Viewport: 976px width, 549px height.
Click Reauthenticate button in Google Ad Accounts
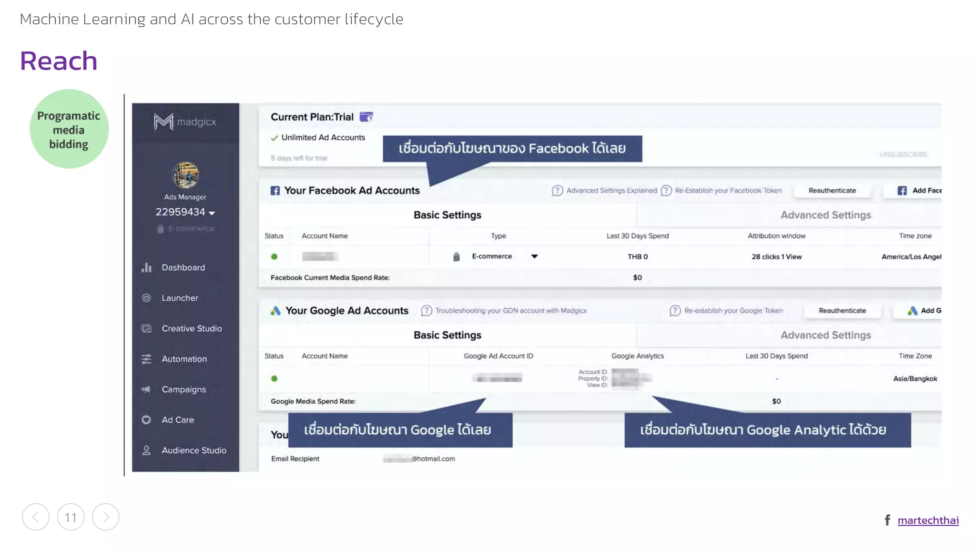pos(842,311)
